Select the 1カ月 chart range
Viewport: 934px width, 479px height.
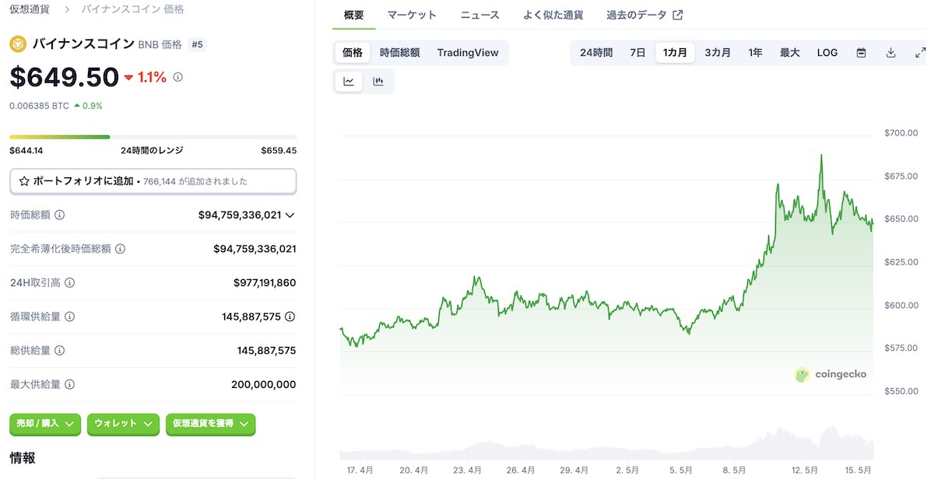pos(675,53)
